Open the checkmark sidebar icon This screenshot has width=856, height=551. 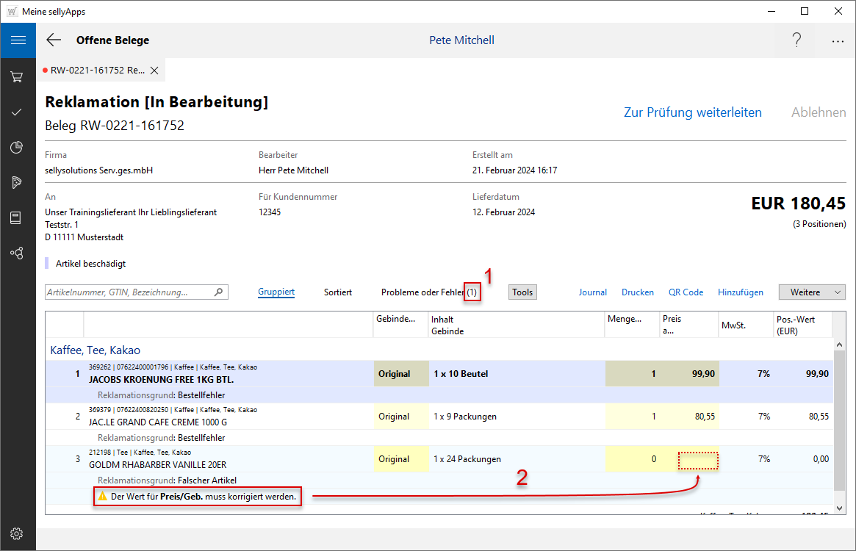16,112
